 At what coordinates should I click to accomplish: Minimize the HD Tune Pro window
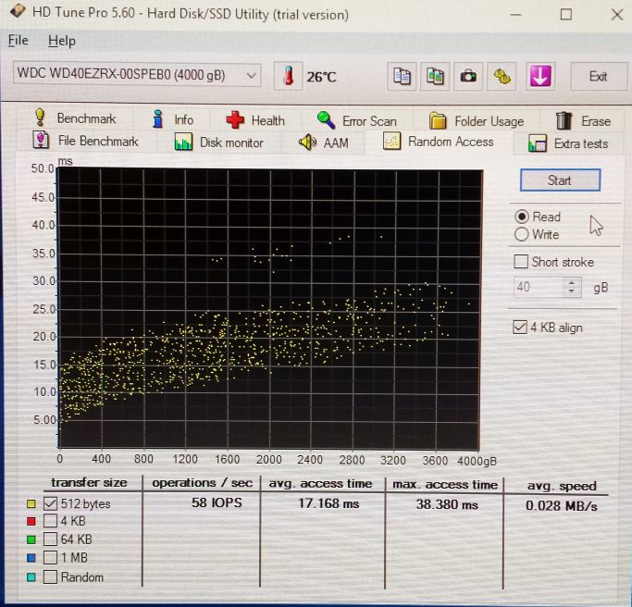(x=516, y=15)
